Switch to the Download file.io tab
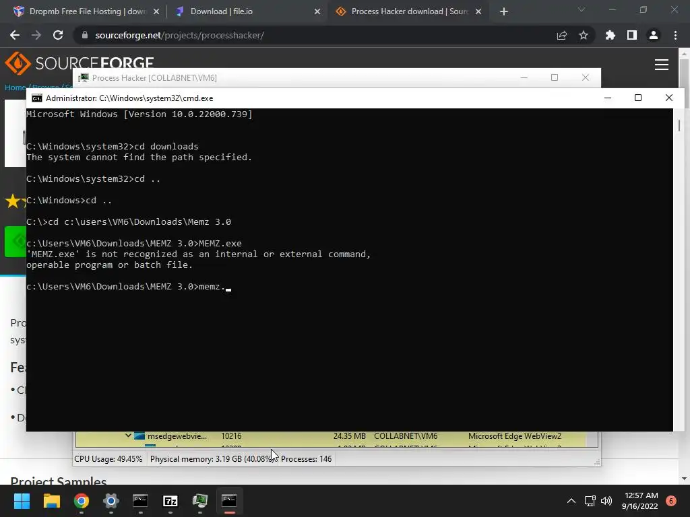The image size is (690, 517). coord(221,11)
